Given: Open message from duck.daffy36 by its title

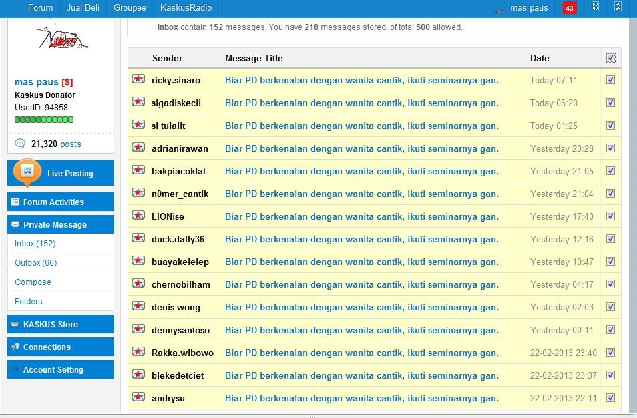Looking at the screenshot, I should [x=361, y=240].
